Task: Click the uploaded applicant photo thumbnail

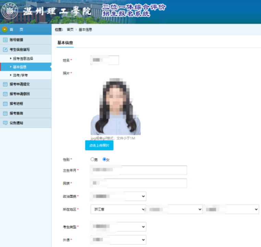Action: click(116, 106)
